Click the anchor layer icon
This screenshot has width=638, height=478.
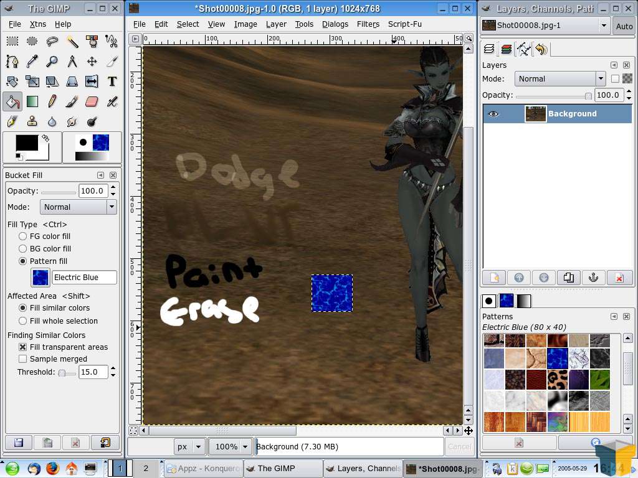click(x=594, y=278)
